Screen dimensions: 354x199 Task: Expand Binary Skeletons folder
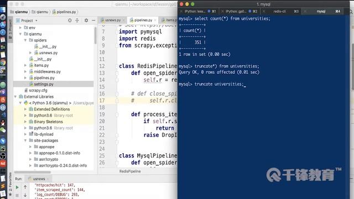tap(25, 122)
